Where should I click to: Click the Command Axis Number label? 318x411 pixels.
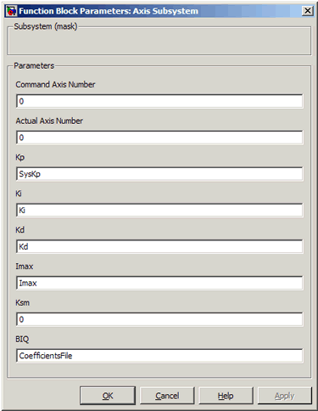[x=55, y=85]
